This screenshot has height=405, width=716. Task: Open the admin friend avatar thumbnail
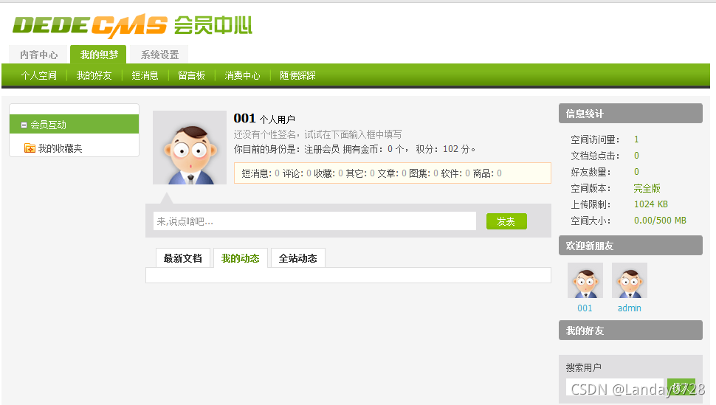629,280
